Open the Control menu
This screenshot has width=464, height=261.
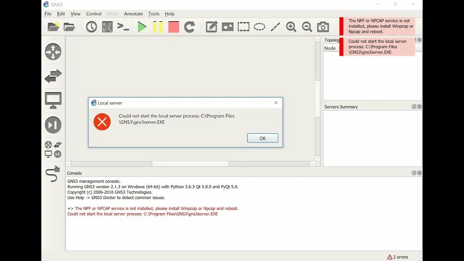click(94, 14)
